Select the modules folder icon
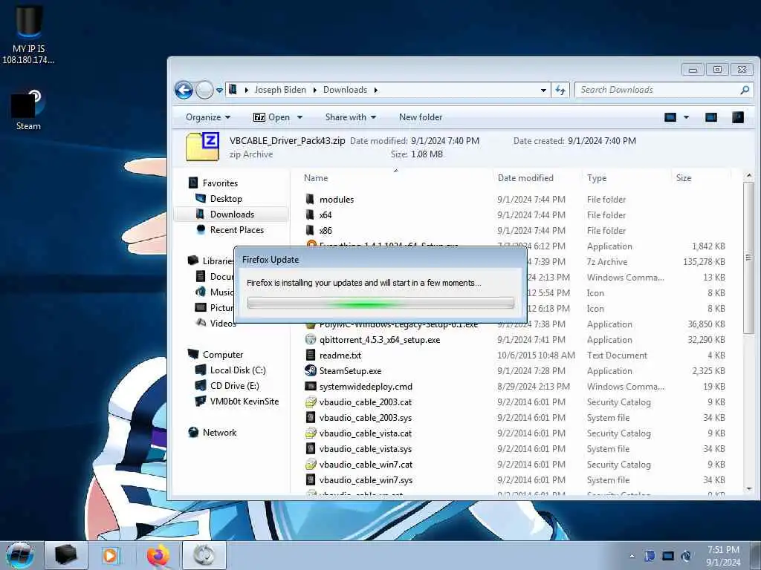 [x=310, y=199]
